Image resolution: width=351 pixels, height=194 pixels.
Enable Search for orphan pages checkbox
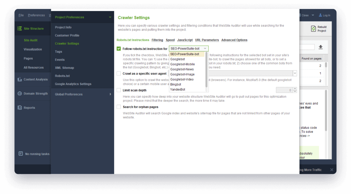tap(119, 107)
